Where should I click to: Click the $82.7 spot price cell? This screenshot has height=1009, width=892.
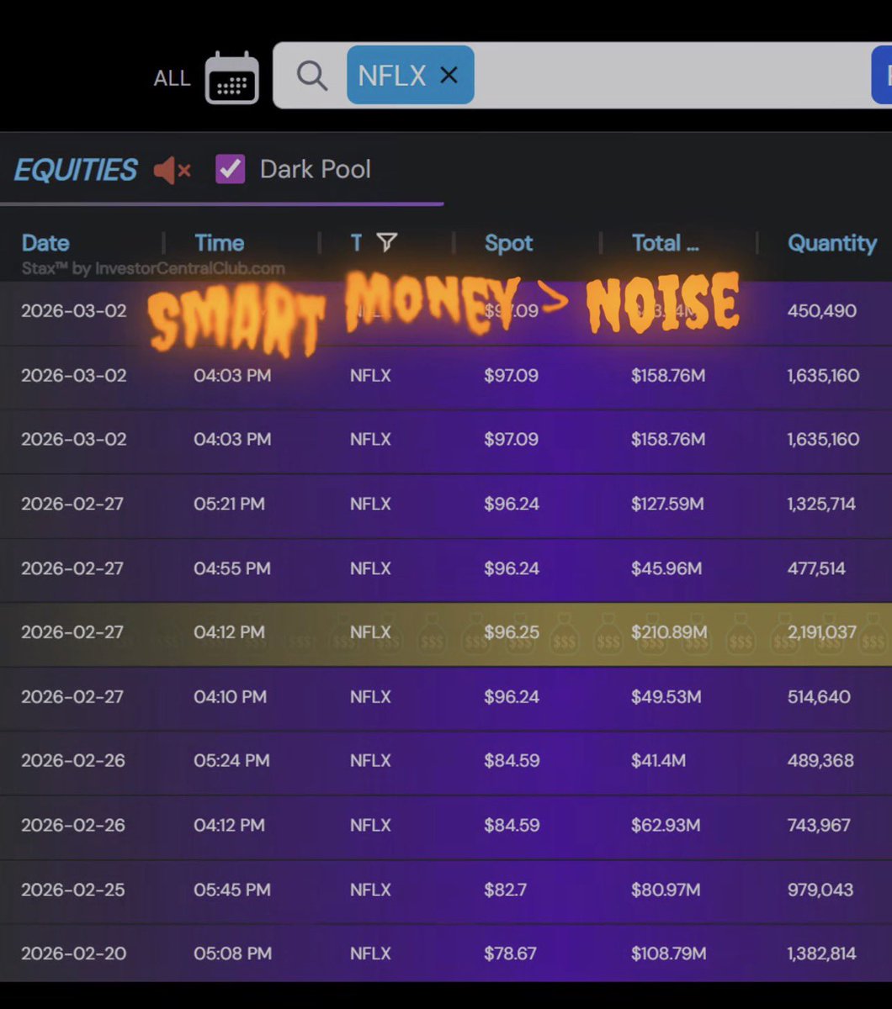(506, 889)
